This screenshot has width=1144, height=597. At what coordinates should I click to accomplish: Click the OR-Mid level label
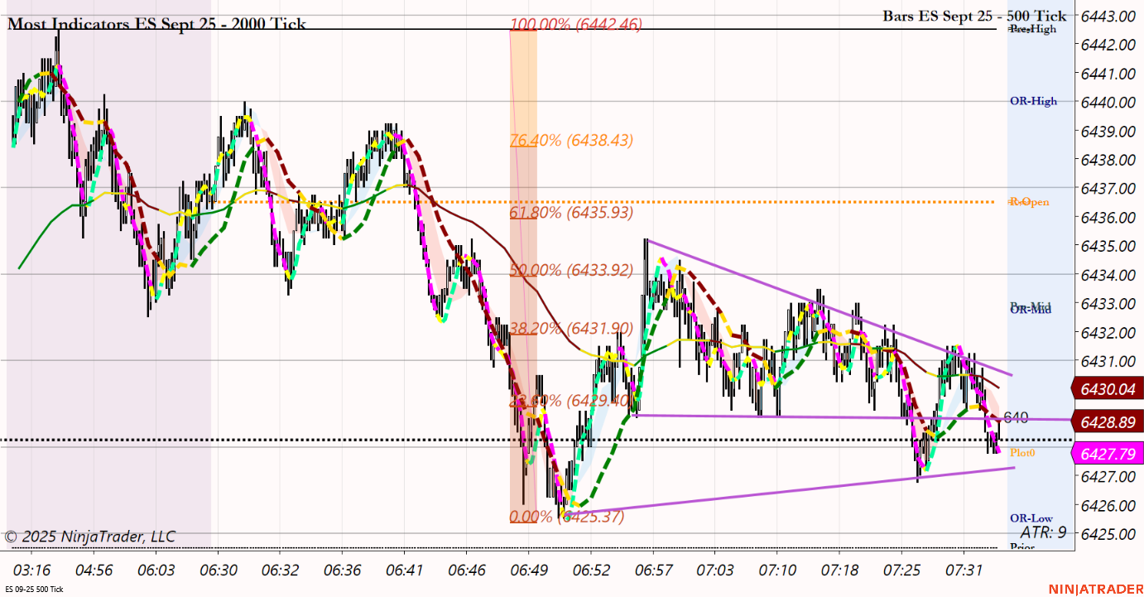[x=1030, y=310]
